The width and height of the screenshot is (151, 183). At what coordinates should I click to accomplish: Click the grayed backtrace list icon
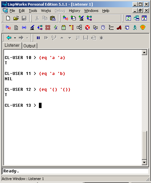(78, 38)
